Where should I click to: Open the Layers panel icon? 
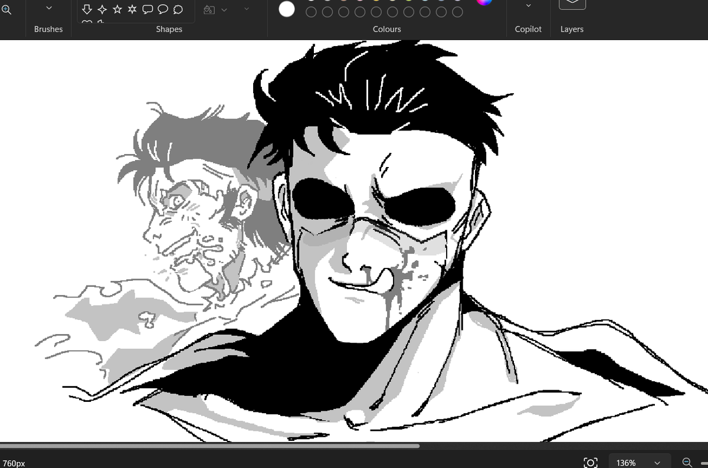(572, 4)
